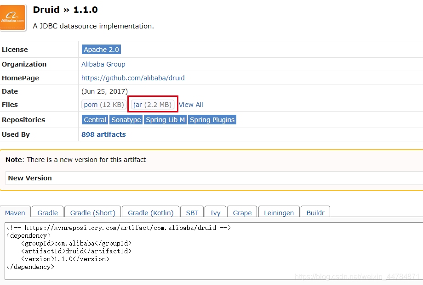The image size is (423, 285).
Task: Open the View All files link
Action: click(191, 105)
